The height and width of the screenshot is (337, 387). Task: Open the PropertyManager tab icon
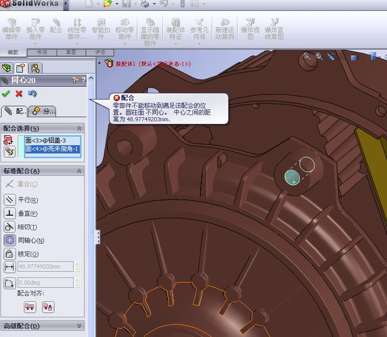[21, 67]
